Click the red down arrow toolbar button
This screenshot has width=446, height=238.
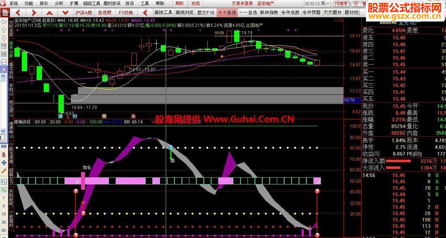pyautogui.click(x=65, y=12)
